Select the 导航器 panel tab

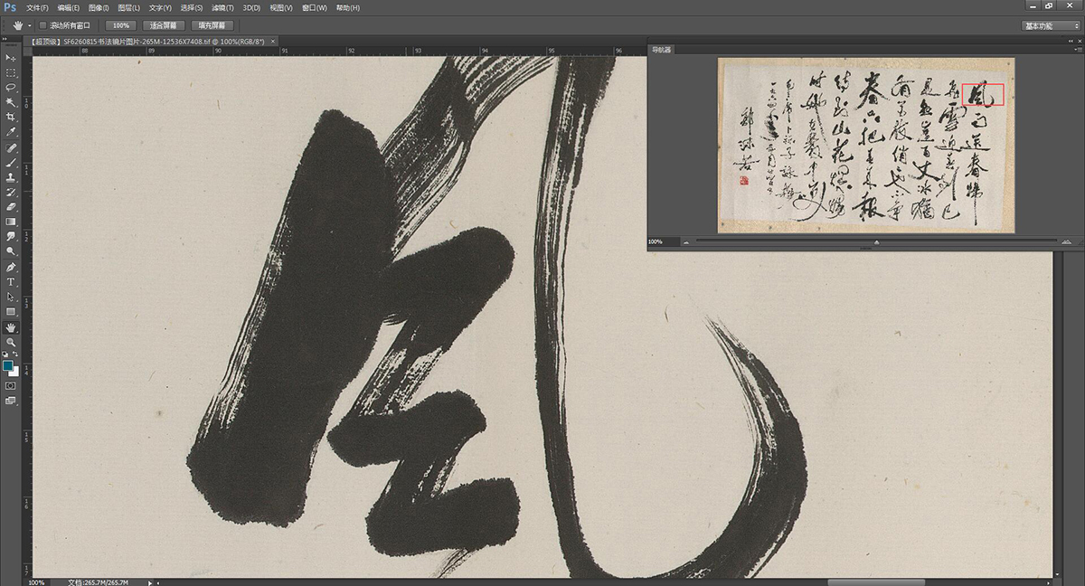[x=663, y=50]
